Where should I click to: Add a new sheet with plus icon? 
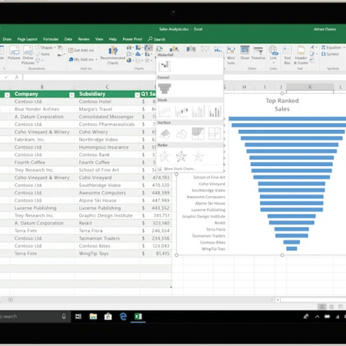pos(11,300)
